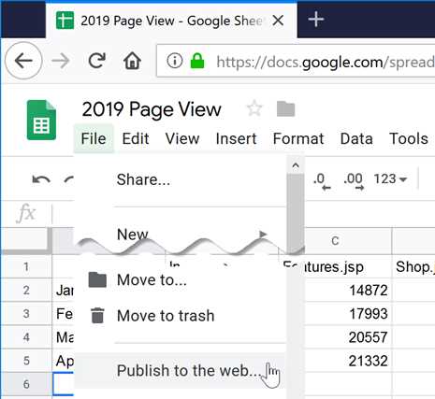The width and height of the screenshot is (435, 399).
Task: Click the 2019 Page View browser tab
Action: (x=171, y=21)
